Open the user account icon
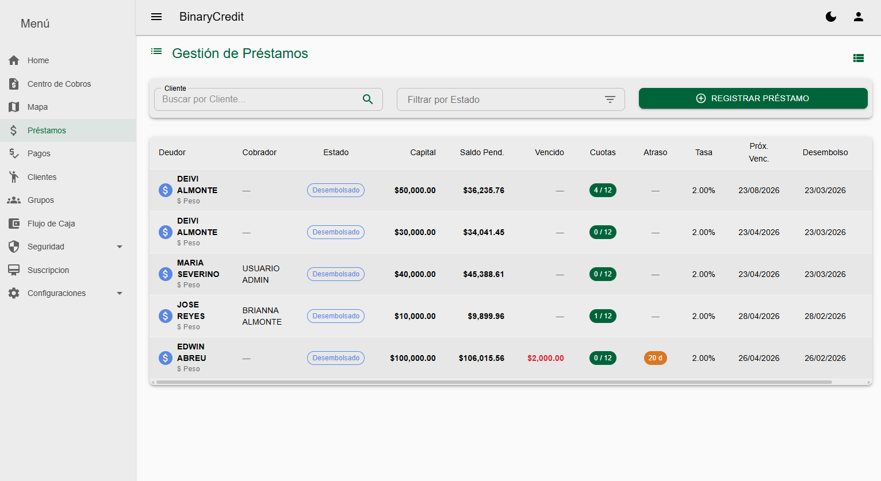 (859, 17)
